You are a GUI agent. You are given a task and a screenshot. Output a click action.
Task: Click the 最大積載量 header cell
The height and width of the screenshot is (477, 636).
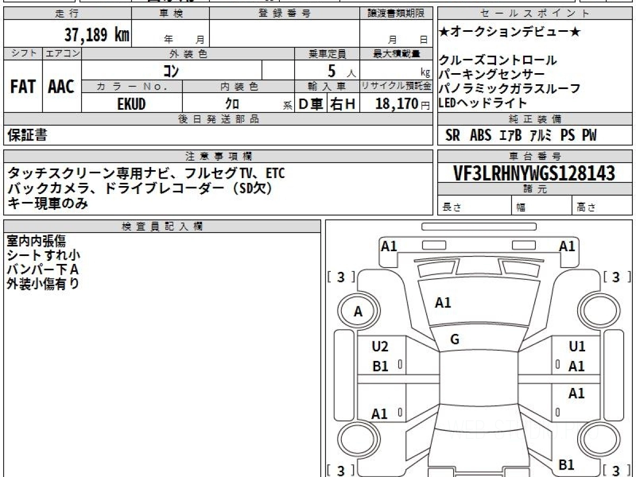pyautogui.click(x=396, y=54)
